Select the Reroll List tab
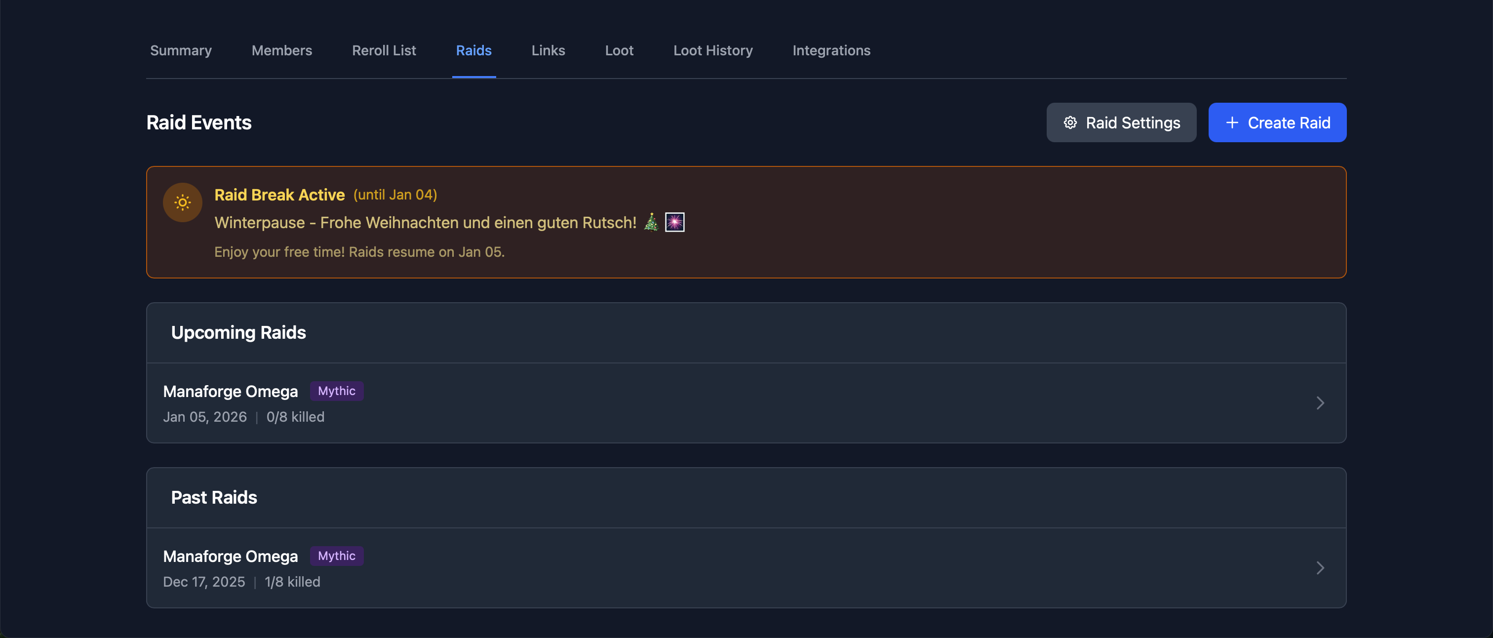The height and width of the screenshot is (638, 1493). pos(384,50)
